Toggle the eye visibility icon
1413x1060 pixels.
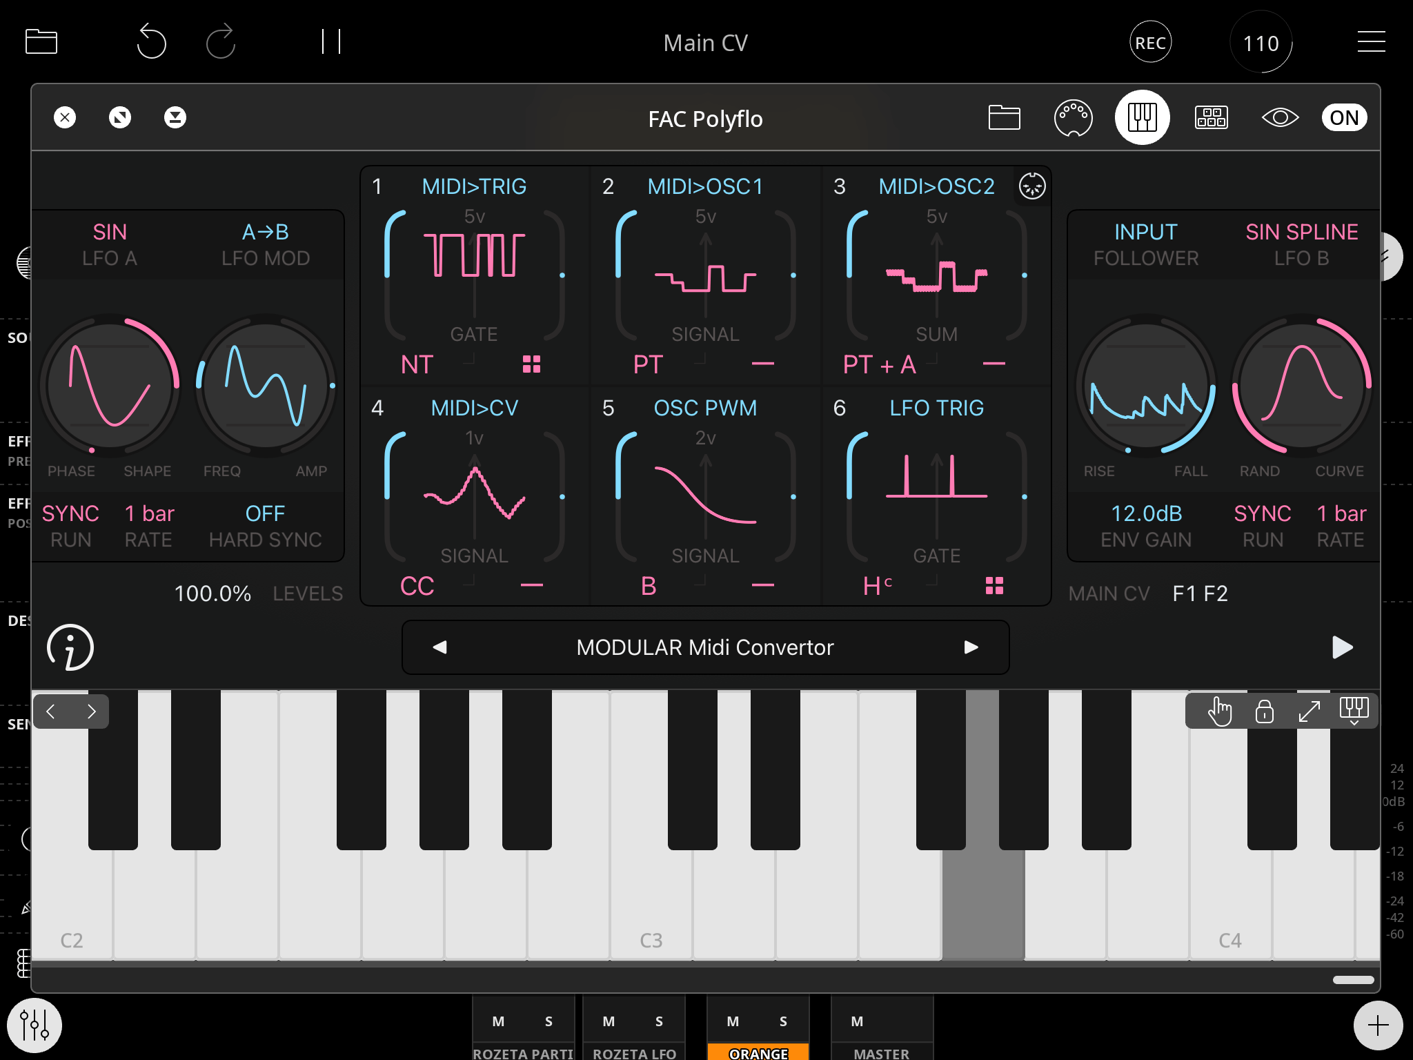(x=1280, y=117)
